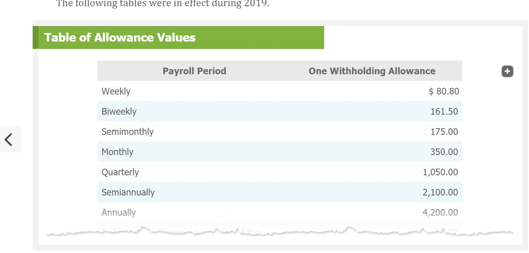Screen dimensions: 529x253
Task: Select the Table of Allowance Values heading
Action: click(120, 38)
